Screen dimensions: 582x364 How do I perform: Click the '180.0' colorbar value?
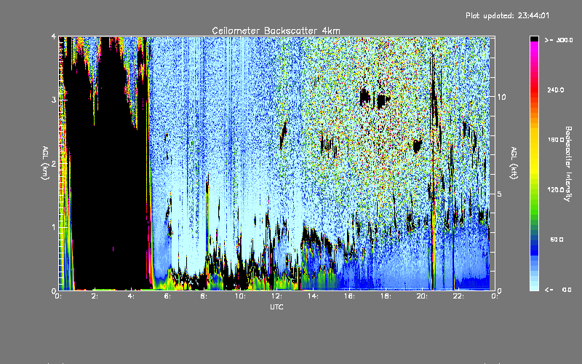click(556, 140)
